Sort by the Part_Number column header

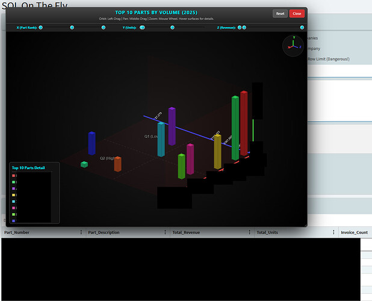pyautogui.click(x=17, y=232)
